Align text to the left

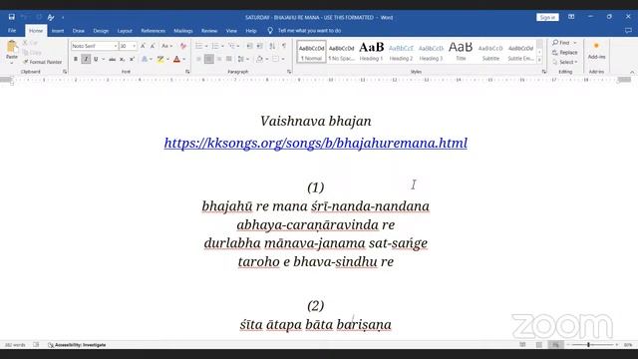[198, 60]
